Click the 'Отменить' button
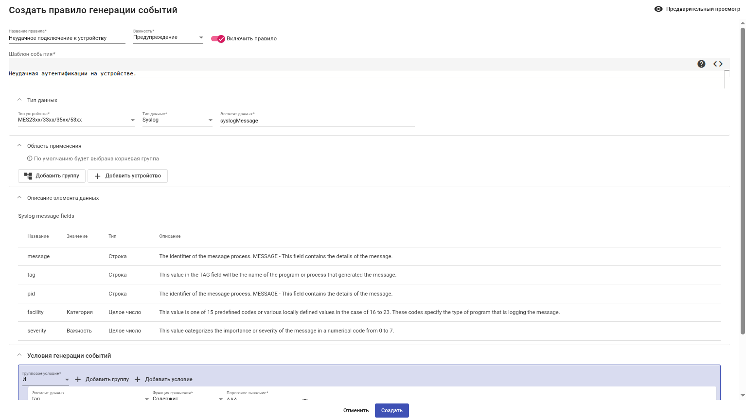 coord(356,411)
